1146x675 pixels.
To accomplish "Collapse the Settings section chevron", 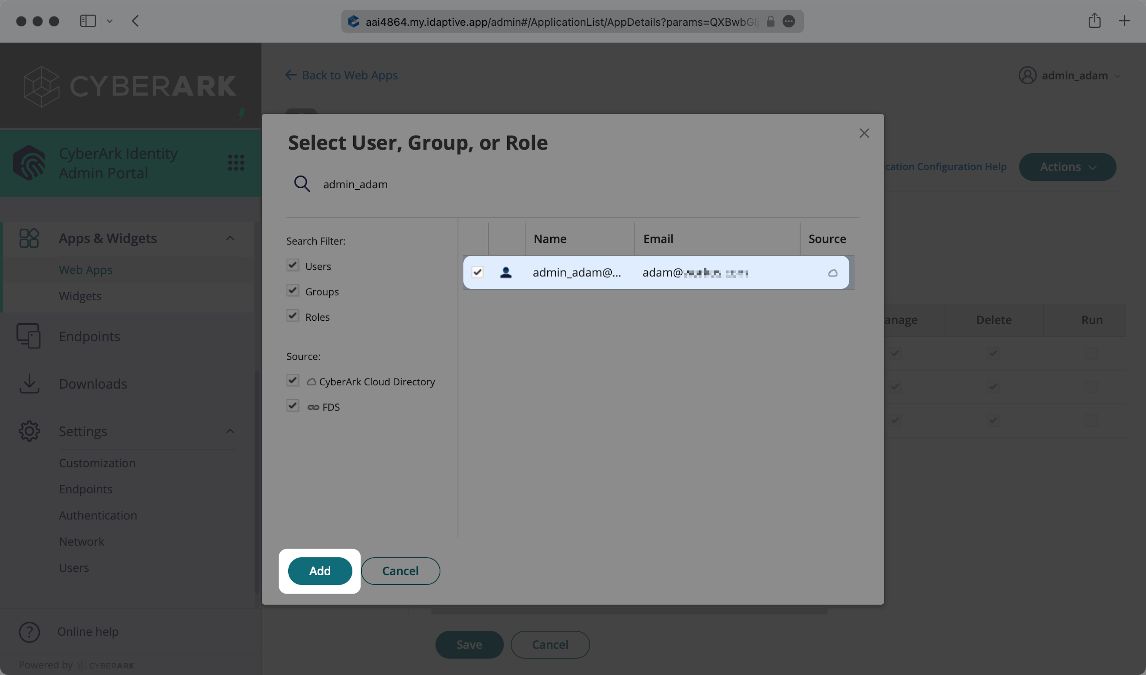I will click(x=230, y=431).
